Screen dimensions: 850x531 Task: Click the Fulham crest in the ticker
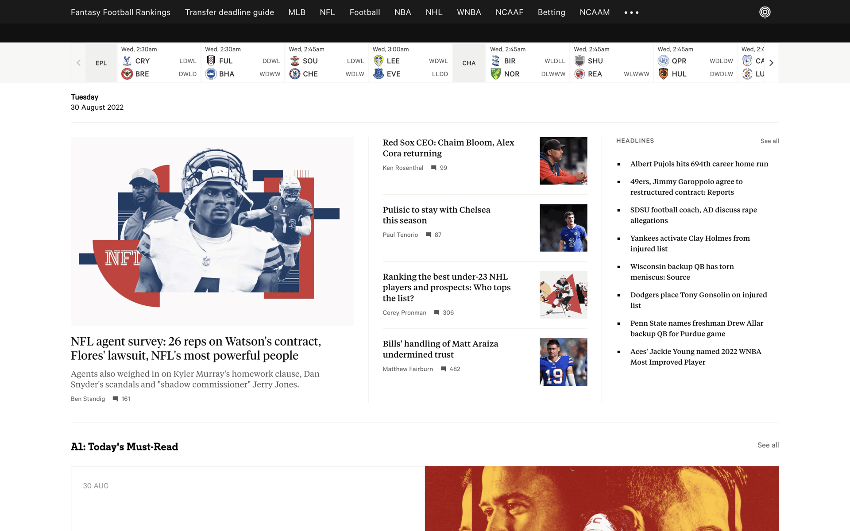click(211, 61)
